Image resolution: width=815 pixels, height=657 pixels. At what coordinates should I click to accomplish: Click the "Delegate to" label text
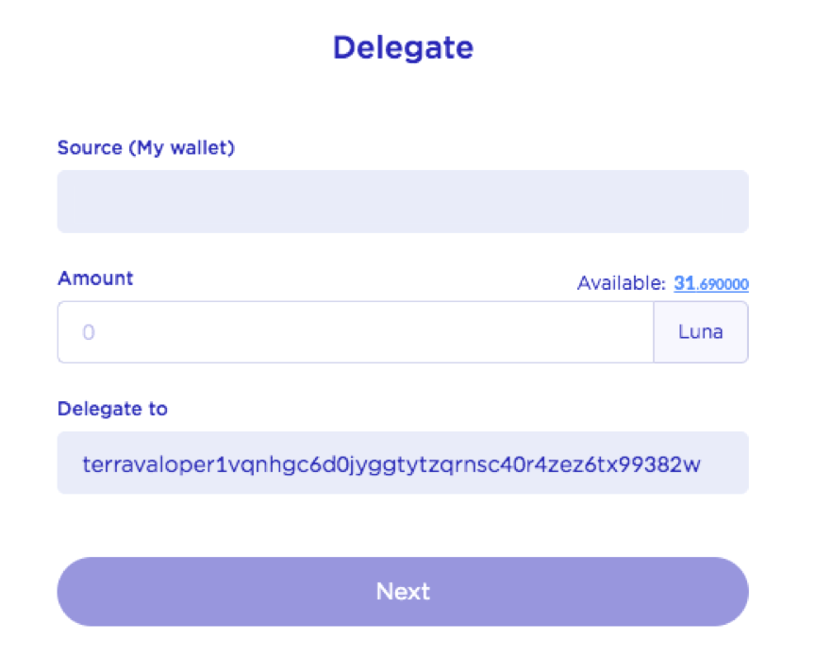112,409
